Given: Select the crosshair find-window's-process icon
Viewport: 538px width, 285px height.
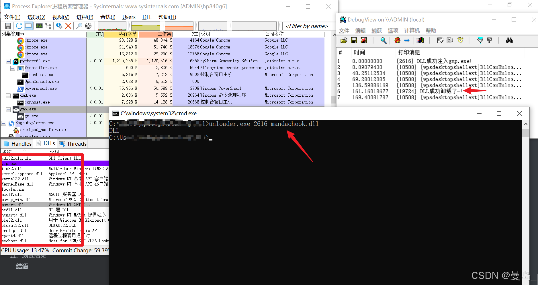Looking at the screenshot, I should pos(88,26).
